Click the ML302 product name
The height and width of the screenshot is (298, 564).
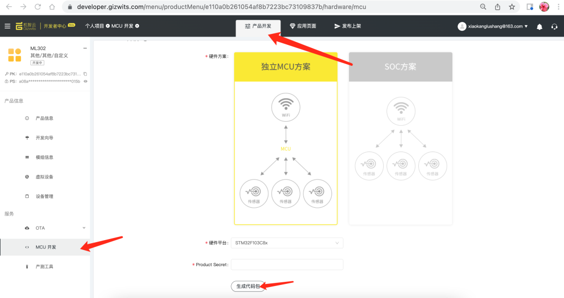[x=38, y=48]
